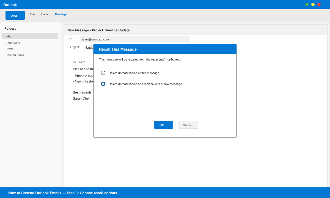Click the recall description text in dialog
The width and height of the screenshot is (330, 198).
(139, 59)
